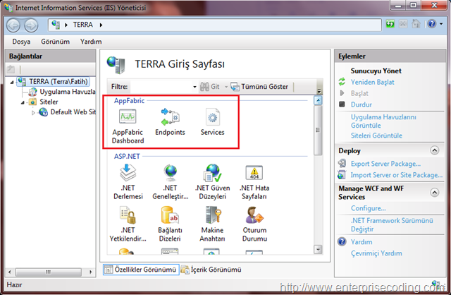Click Configure... under Manage WCF services
Screen dimensions: 451x295
[368, 208]
